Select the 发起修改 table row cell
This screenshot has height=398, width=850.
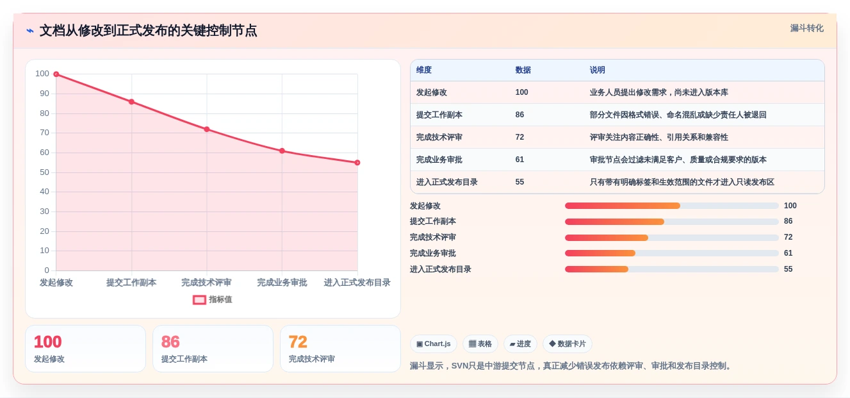click(x=432, y=92)
